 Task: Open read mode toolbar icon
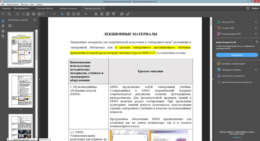(x=113, y=14)
